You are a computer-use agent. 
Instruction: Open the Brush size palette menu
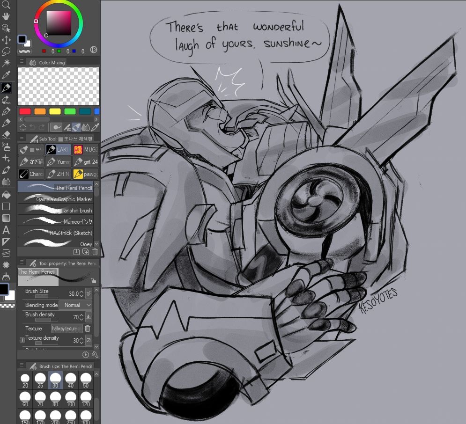point(22,365)
